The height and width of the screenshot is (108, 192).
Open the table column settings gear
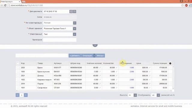(170, 63)
